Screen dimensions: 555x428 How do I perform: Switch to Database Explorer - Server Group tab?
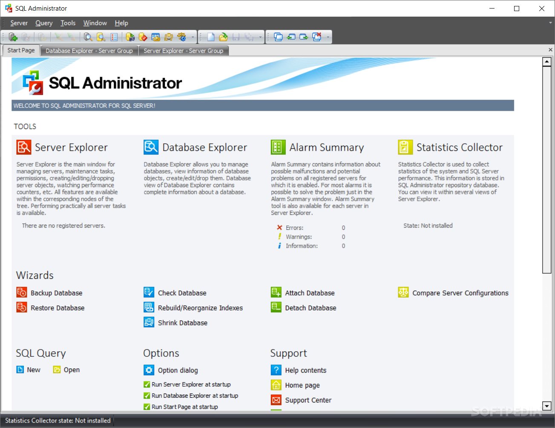[89, 51]
